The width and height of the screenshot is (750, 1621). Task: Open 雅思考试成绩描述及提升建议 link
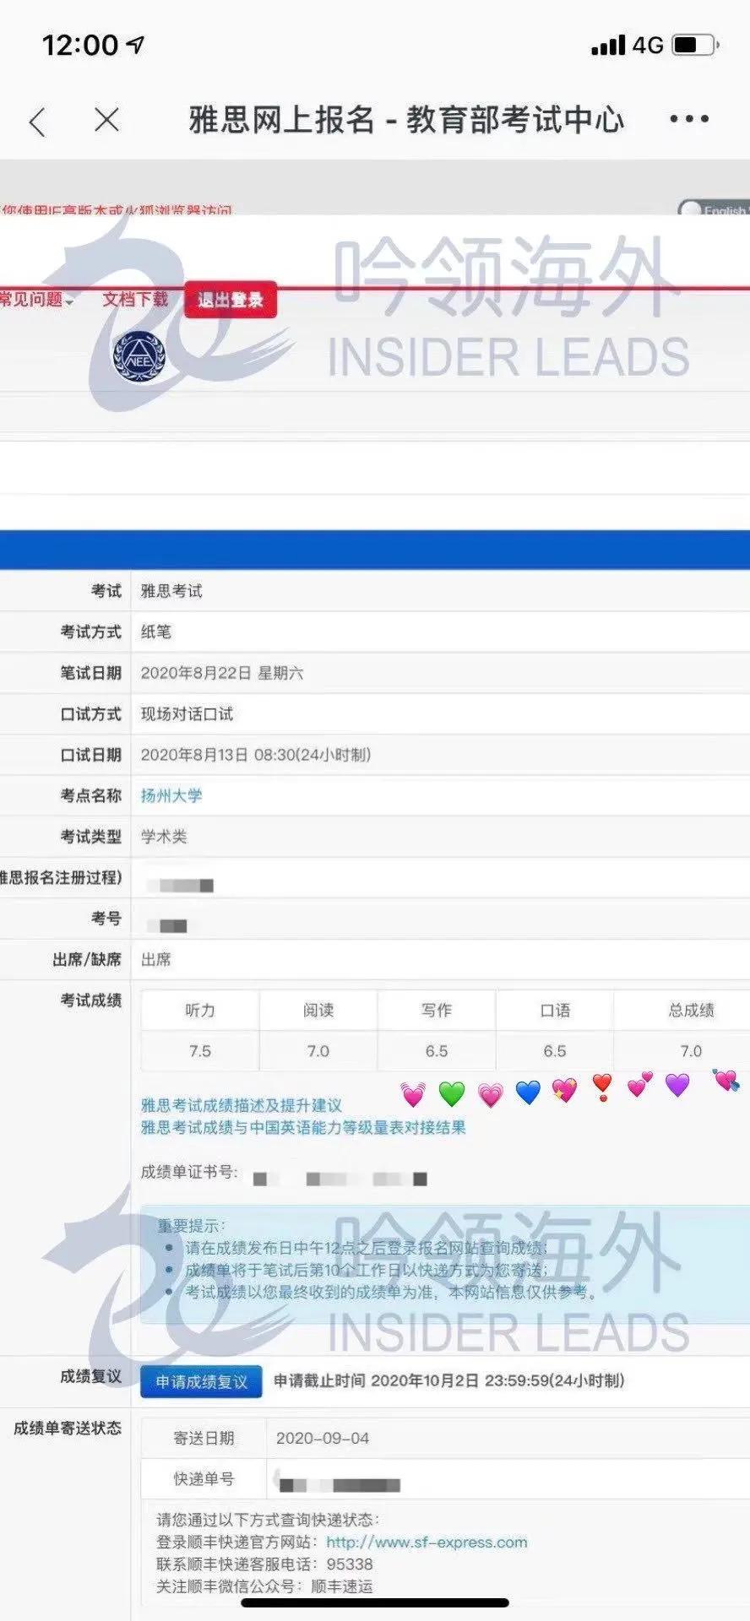[242, 1105]
